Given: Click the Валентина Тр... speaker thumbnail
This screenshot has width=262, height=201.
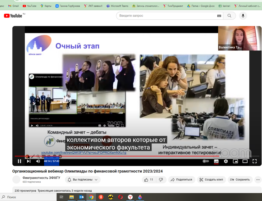Looking at the screenshot, I should (240, 38).
